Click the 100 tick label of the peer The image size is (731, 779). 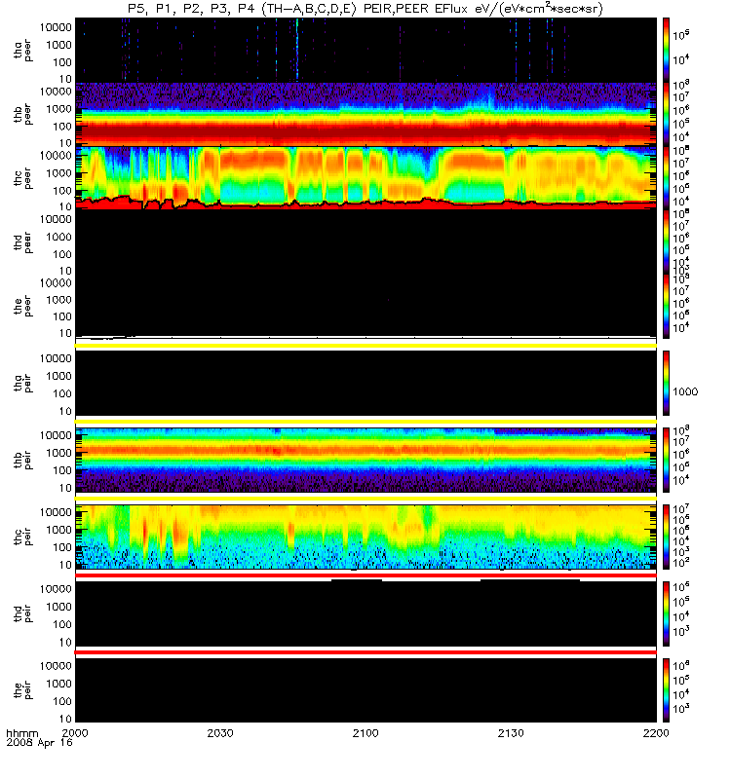coord(62,316)
